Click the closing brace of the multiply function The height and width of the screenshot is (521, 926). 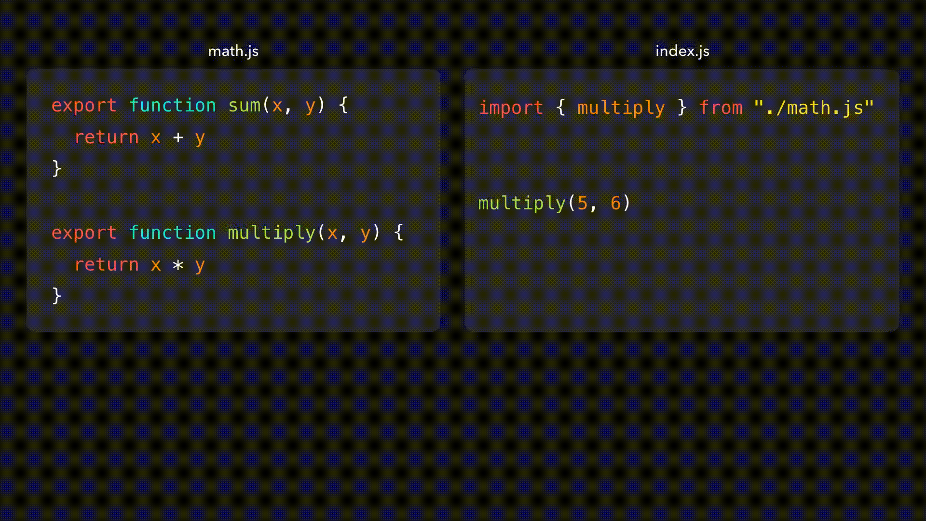click(x=56, y=296)
